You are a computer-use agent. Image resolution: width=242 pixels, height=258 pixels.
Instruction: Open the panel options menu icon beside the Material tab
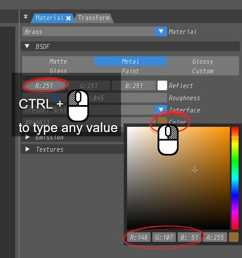click(x=26, y=17)
